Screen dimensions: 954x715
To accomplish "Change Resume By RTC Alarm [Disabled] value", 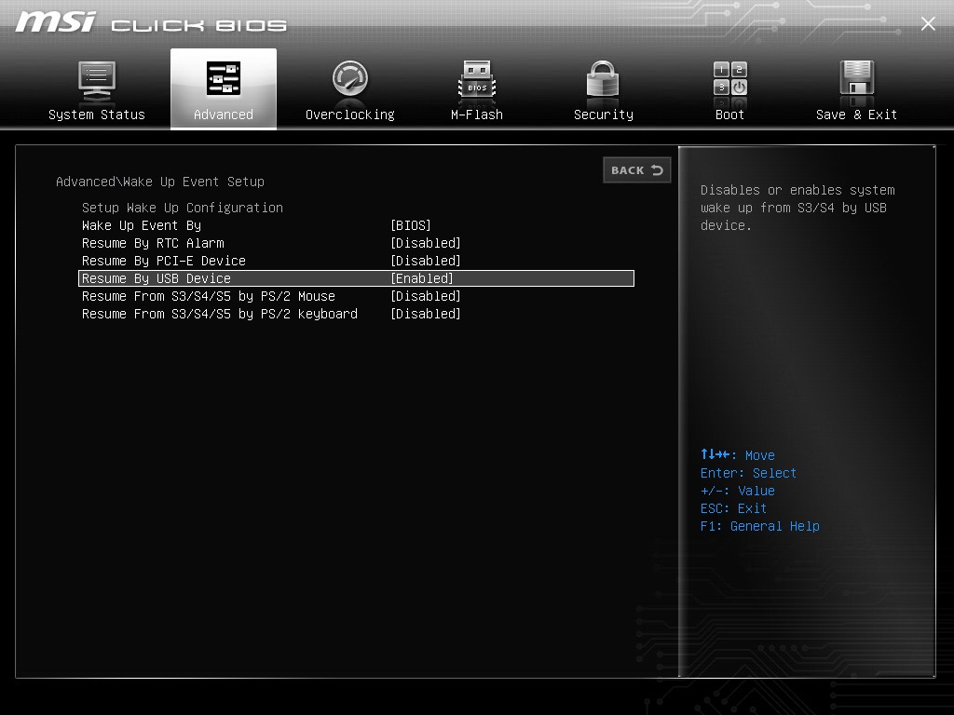I will (425, 243).
